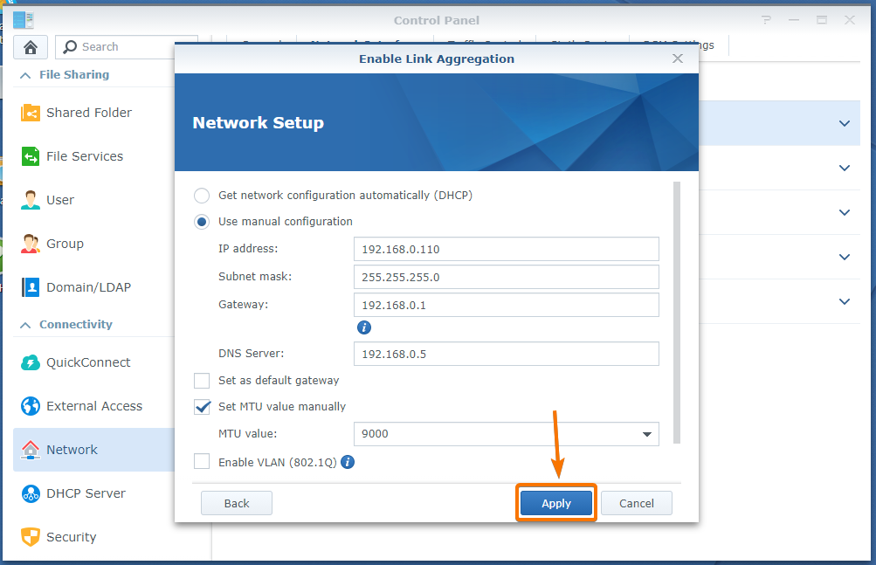Open Shared Folder icon in sidebar

31,113
